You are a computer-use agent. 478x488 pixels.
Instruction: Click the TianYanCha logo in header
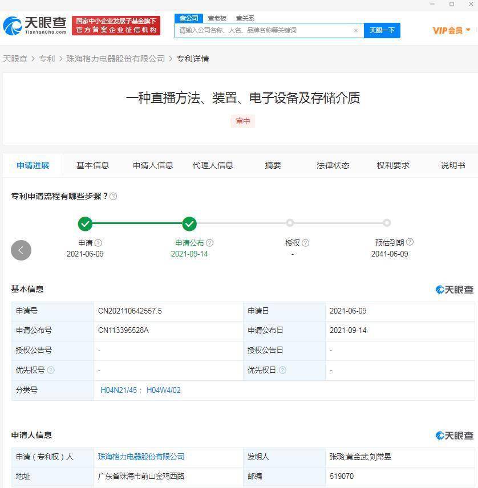pos(35,26)
